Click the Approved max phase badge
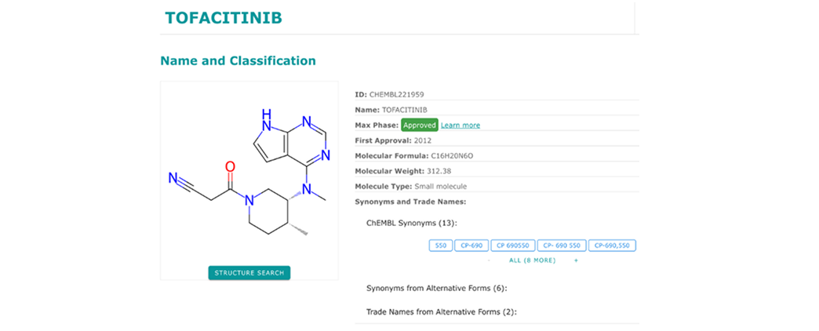The width and height of the screenshot is (819, 331). coord(420,125)
